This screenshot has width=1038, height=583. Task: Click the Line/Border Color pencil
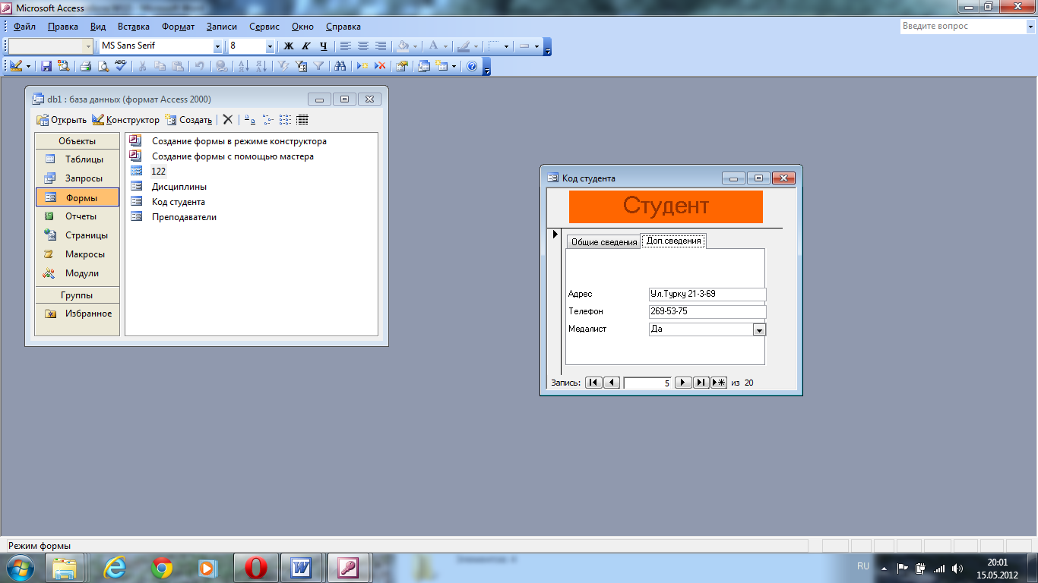pos(463,46)
